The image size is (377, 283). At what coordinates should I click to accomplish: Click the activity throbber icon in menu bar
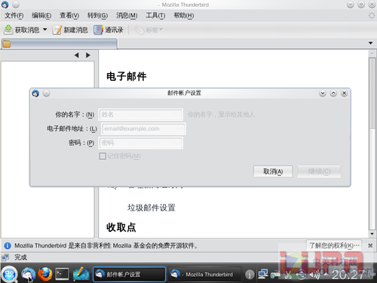372,15
